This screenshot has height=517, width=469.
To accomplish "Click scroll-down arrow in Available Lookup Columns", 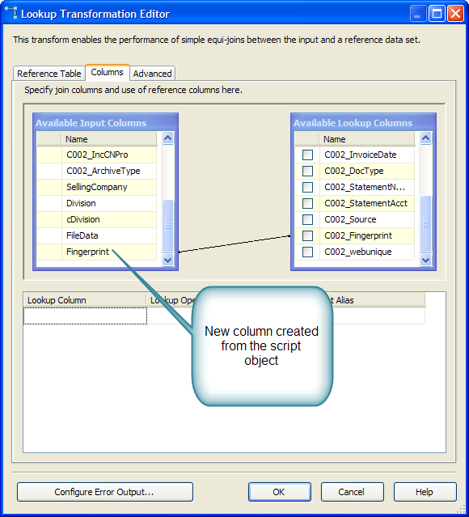I will (426, 260).
